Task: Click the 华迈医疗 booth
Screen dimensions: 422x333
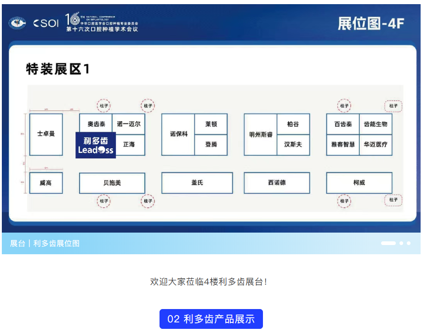Action: 376,145
